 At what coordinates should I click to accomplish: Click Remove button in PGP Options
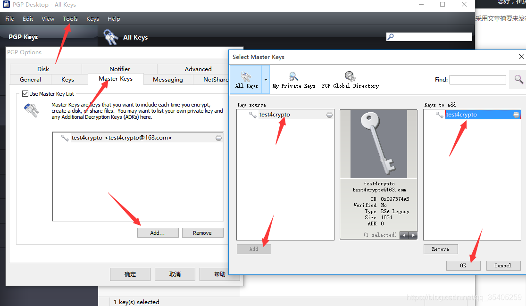point(202,232)
